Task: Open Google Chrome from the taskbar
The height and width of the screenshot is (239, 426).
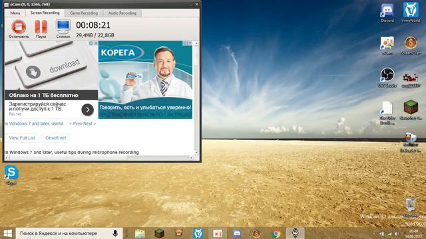Action: click(276, 233)
